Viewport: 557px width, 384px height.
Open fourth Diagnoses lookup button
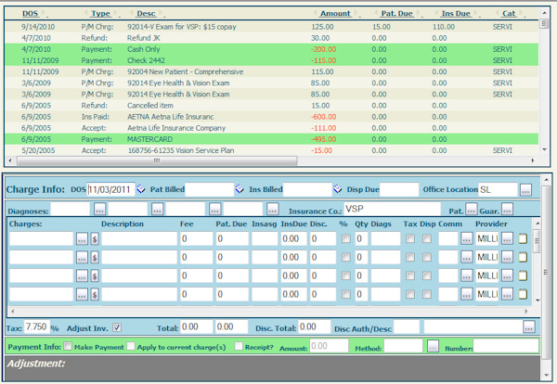pos(272,209)
